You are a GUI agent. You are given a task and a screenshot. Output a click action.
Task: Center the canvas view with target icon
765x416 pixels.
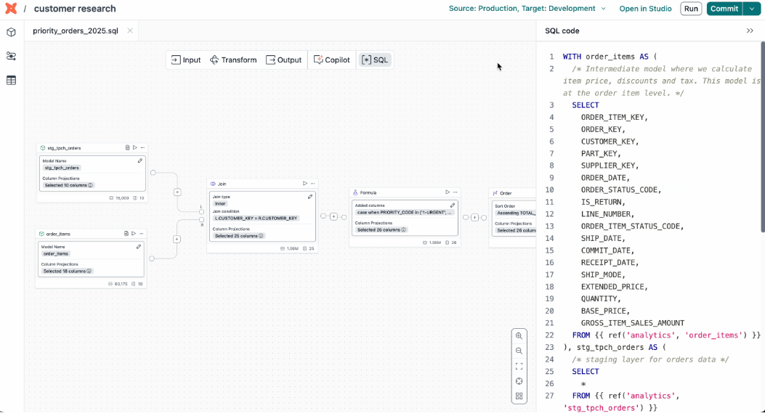coord(519,381)
